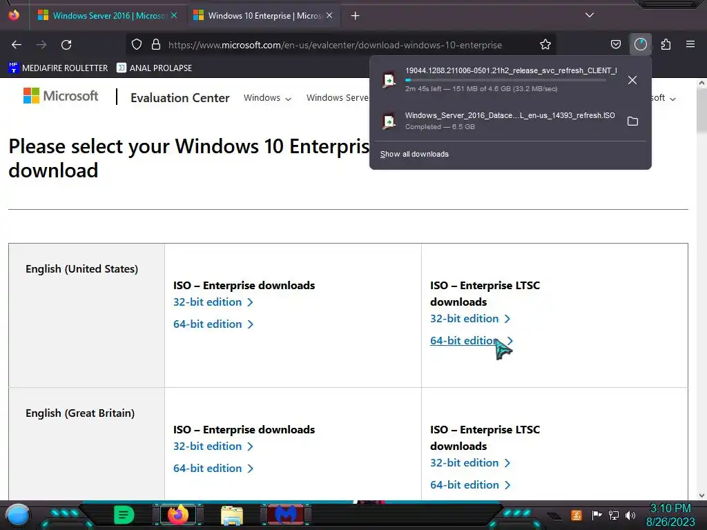Open a new browser tab
This screenshot has height=530, width=707.
tap(356, 16)
